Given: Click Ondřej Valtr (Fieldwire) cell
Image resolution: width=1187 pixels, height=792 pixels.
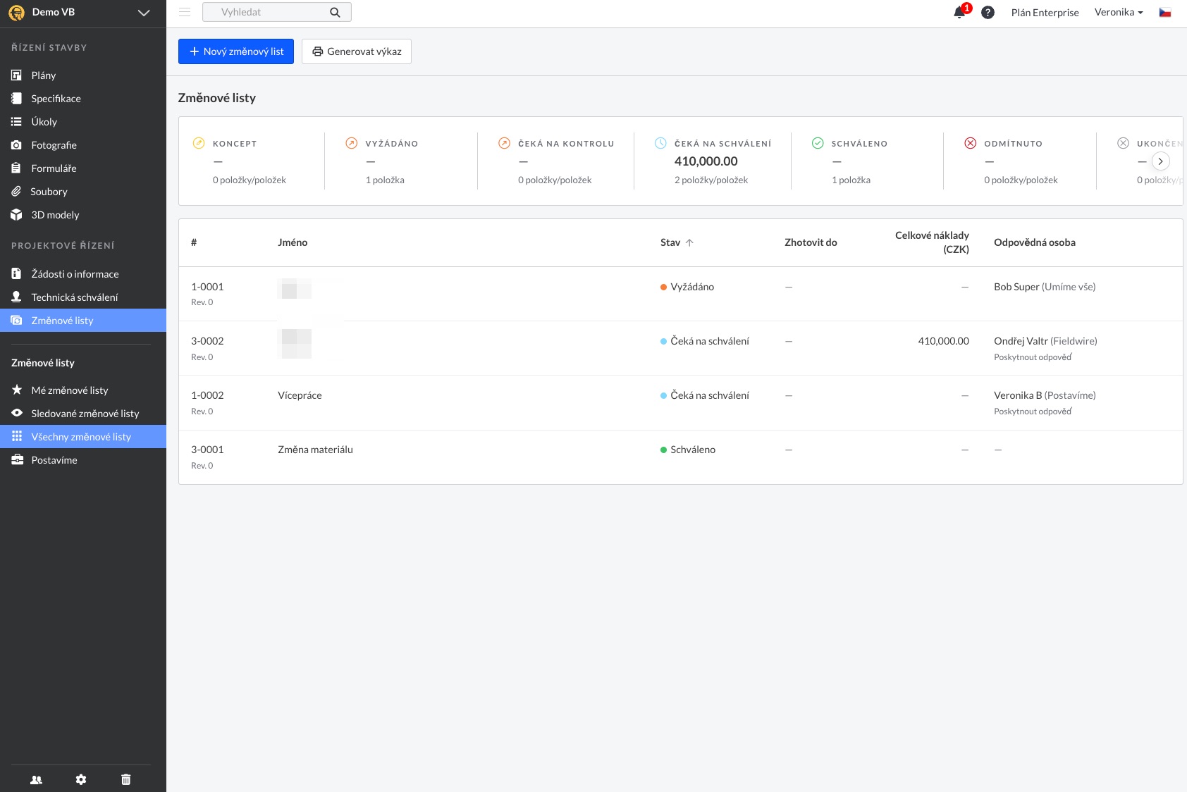Looking at the screenshot, I should click(1045, 341).
